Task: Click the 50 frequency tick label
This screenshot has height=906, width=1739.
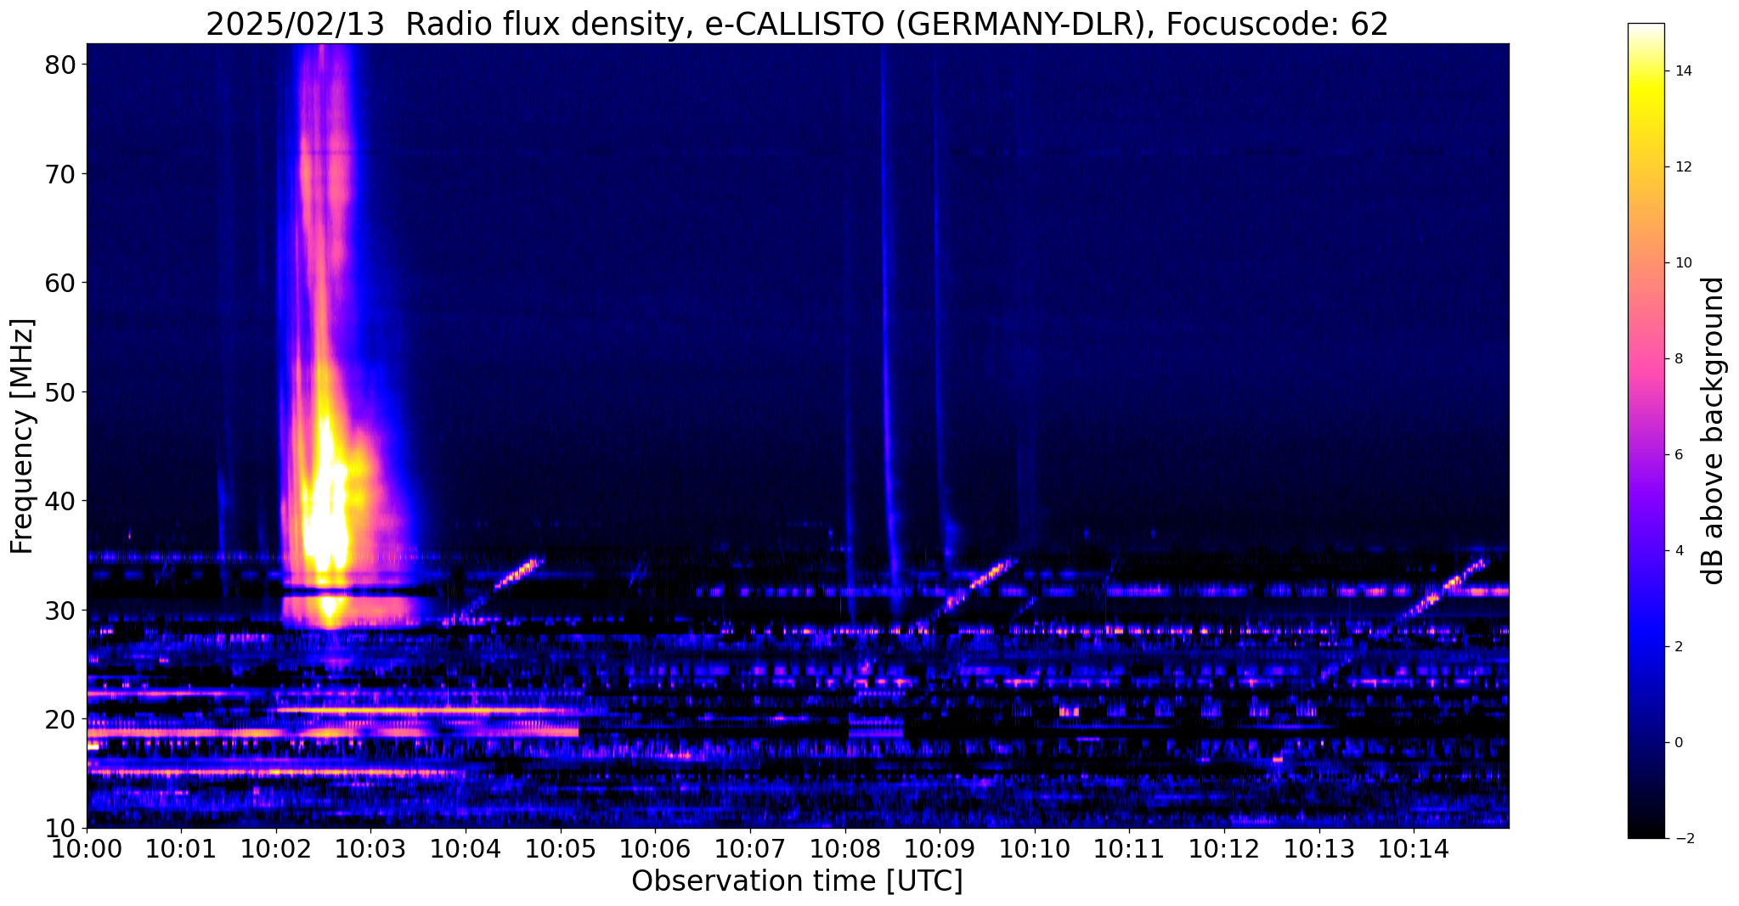Action: click(59, 392)
